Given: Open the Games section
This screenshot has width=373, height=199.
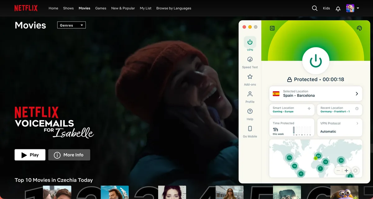Looking at the screenshot, I should pyautogui.click(x=101, y=8).
